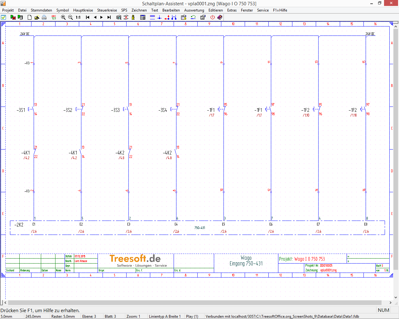Click the zoom out magnifier icon
This screenshot has height=319, width=399.
click(70, 17)
